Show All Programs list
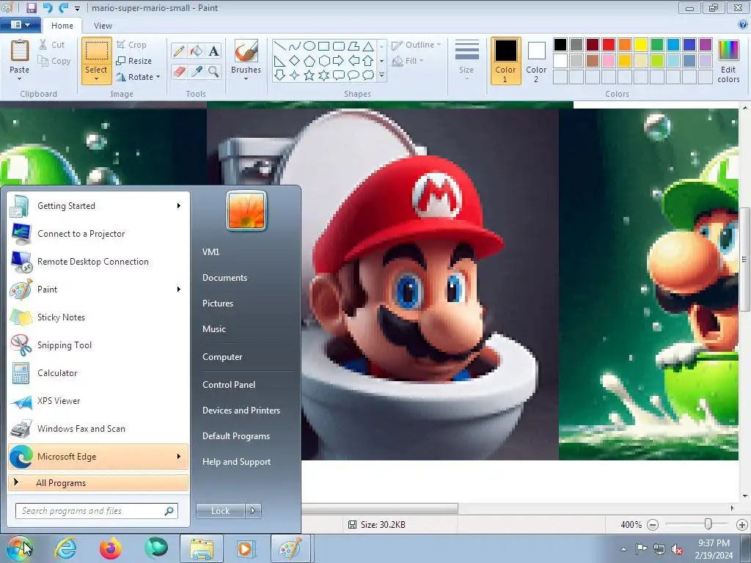 click(x=98, y=483)
